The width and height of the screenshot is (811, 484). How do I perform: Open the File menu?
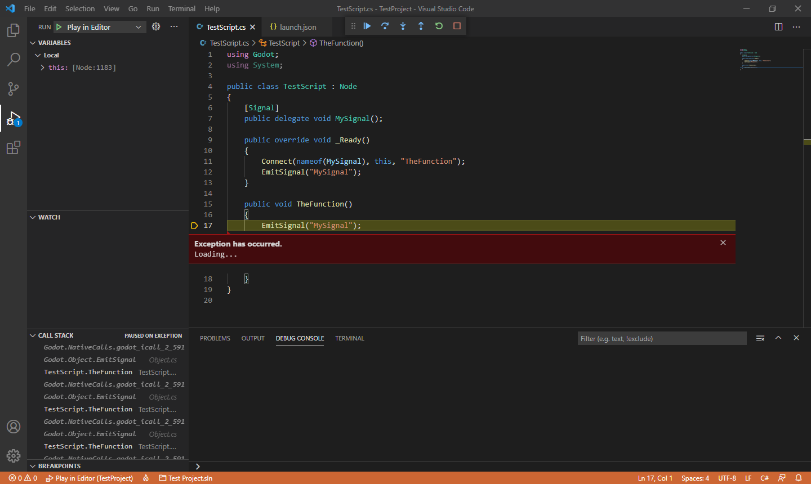click(30, 8)
